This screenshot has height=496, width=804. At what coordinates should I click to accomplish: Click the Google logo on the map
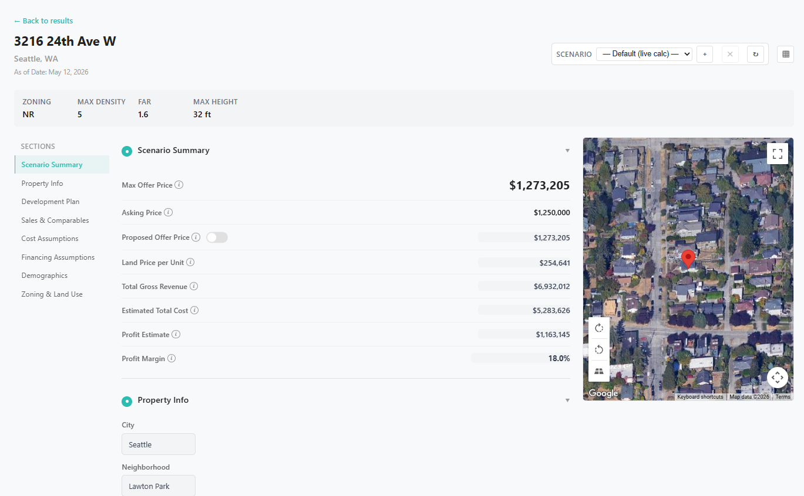pos(603,393)
